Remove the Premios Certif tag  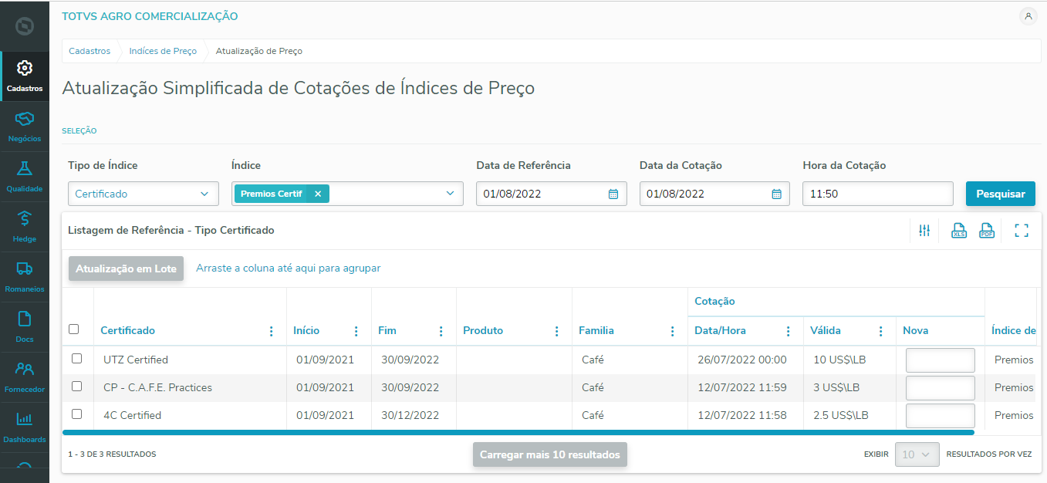tap(318, 194)
